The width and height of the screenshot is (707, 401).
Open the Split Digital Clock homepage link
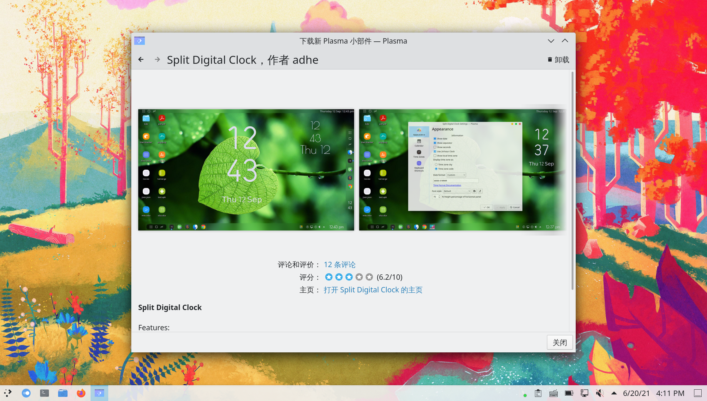pos(373,290)
